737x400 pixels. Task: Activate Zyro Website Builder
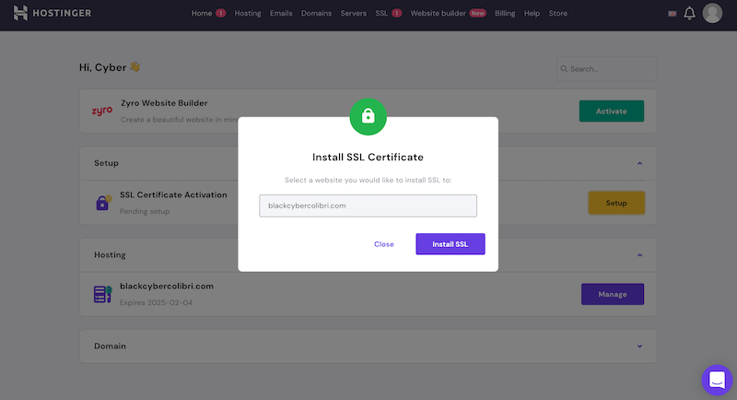click(612, 112)
